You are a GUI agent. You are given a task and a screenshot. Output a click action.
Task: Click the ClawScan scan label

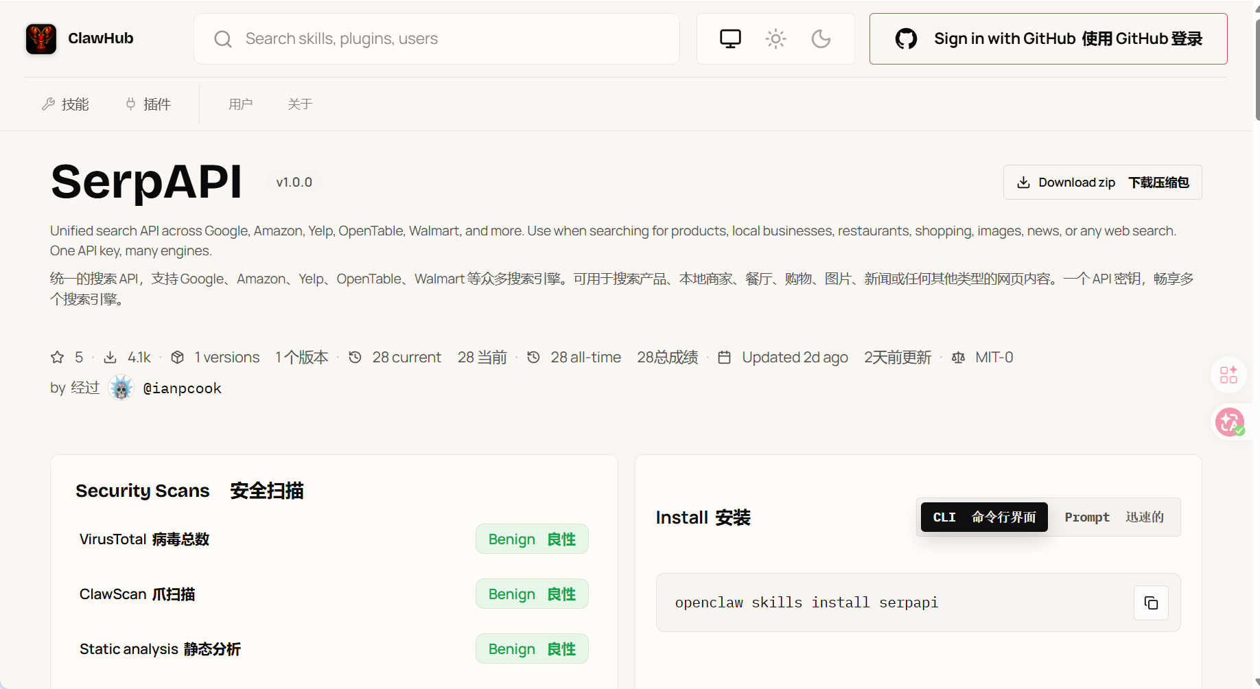(x=137, y=594)
